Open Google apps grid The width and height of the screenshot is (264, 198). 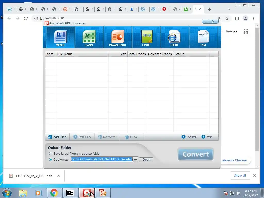pos(246,31)
